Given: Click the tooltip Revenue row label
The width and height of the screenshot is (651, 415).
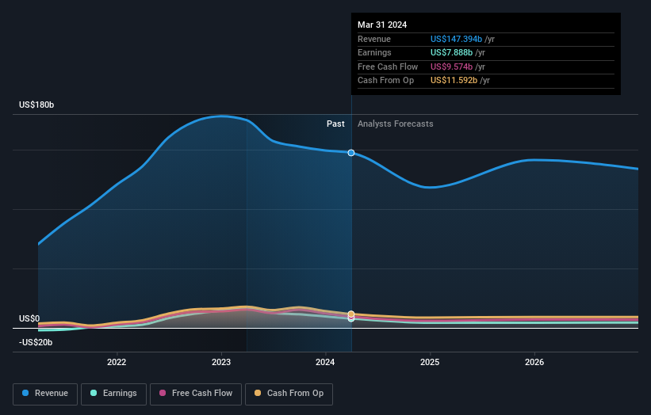Looking at the screenshot, I should coord(374,39).
